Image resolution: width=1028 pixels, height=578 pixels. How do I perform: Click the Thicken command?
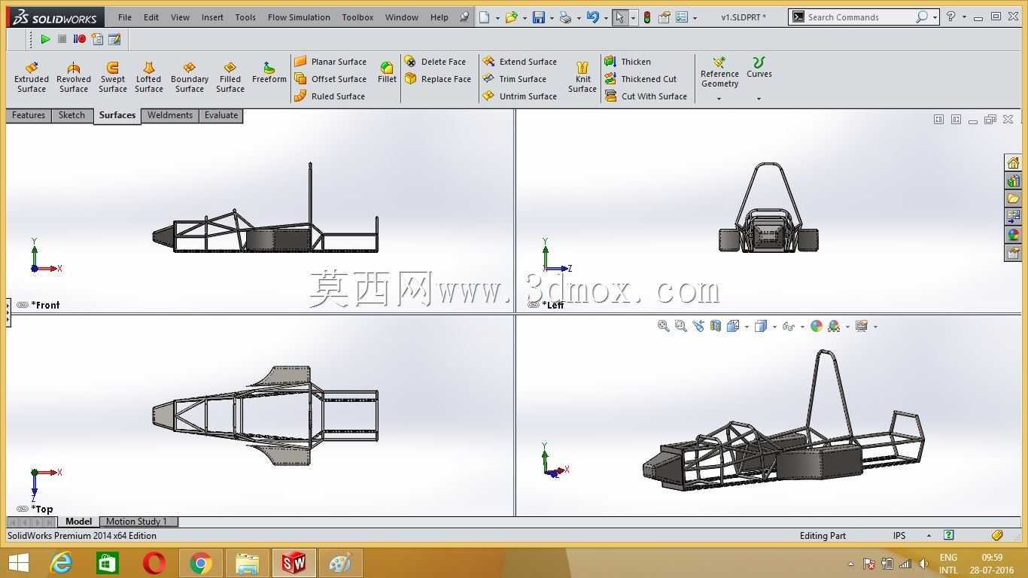[628, 62]
